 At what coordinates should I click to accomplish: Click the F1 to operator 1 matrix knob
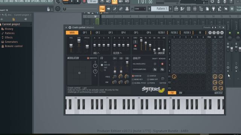click(174, 76)
